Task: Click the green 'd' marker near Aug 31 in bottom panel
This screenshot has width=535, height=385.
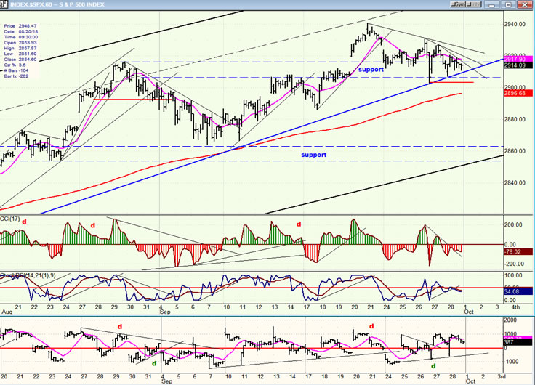Action: point(154,363)
